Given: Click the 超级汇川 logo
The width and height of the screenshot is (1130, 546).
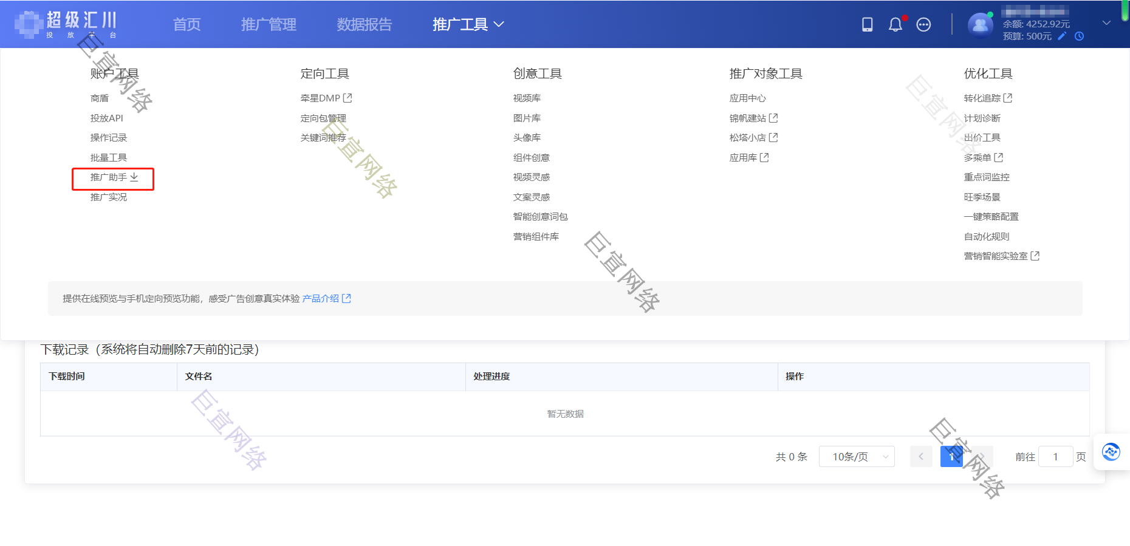Looking at the screenshot, I should [66, 24].
